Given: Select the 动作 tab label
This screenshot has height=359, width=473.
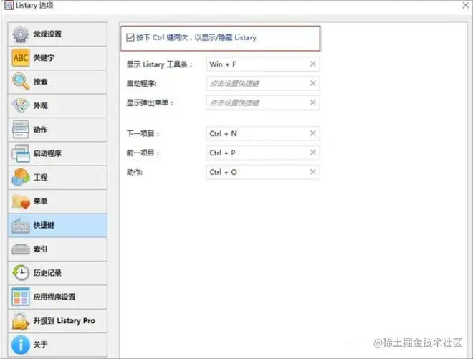Looking at the screenshot, I should coord(40,130).
